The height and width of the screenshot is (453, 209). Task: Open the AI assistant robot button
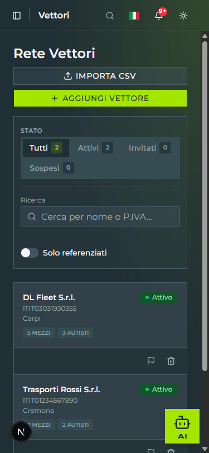[x=182, y=426]
